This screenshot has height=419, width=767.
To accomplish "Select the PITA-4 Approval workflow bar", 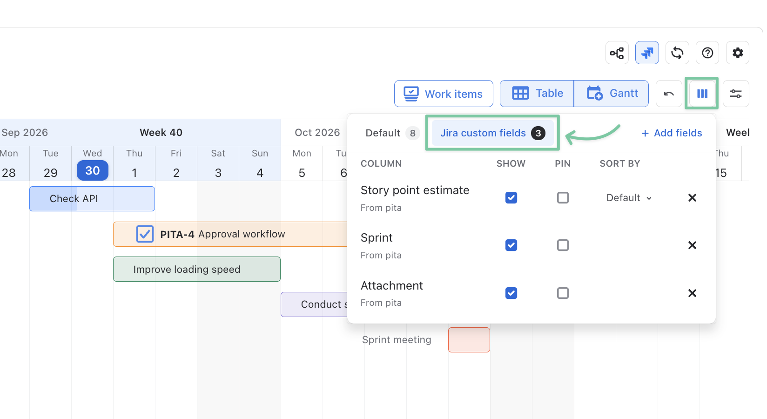I will [230, 234].
